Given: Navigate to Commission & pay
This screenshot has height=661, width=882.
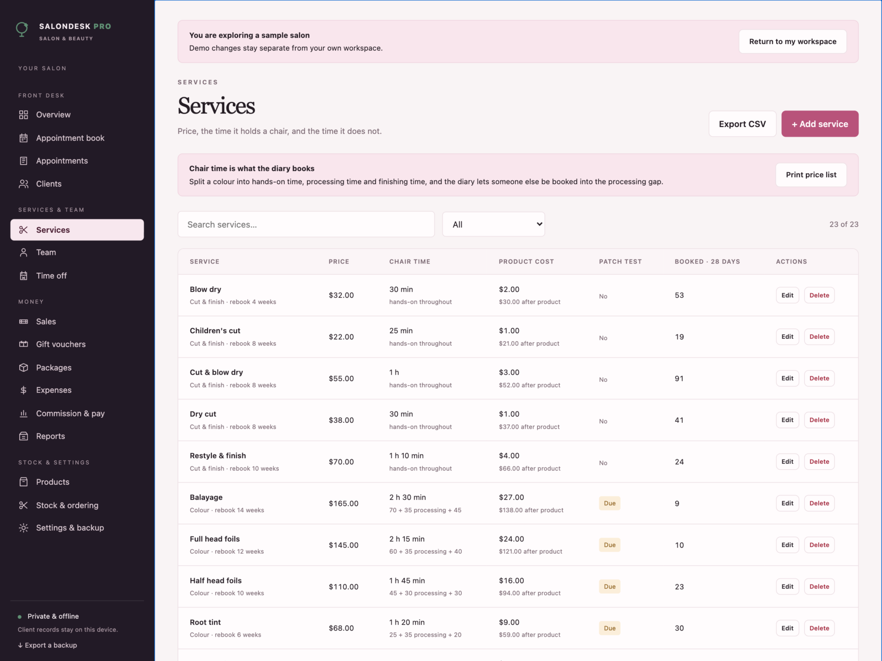Looking at the screenshot, I should click(x=77, y=413).
